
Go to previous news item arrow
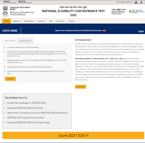(139, 31)
